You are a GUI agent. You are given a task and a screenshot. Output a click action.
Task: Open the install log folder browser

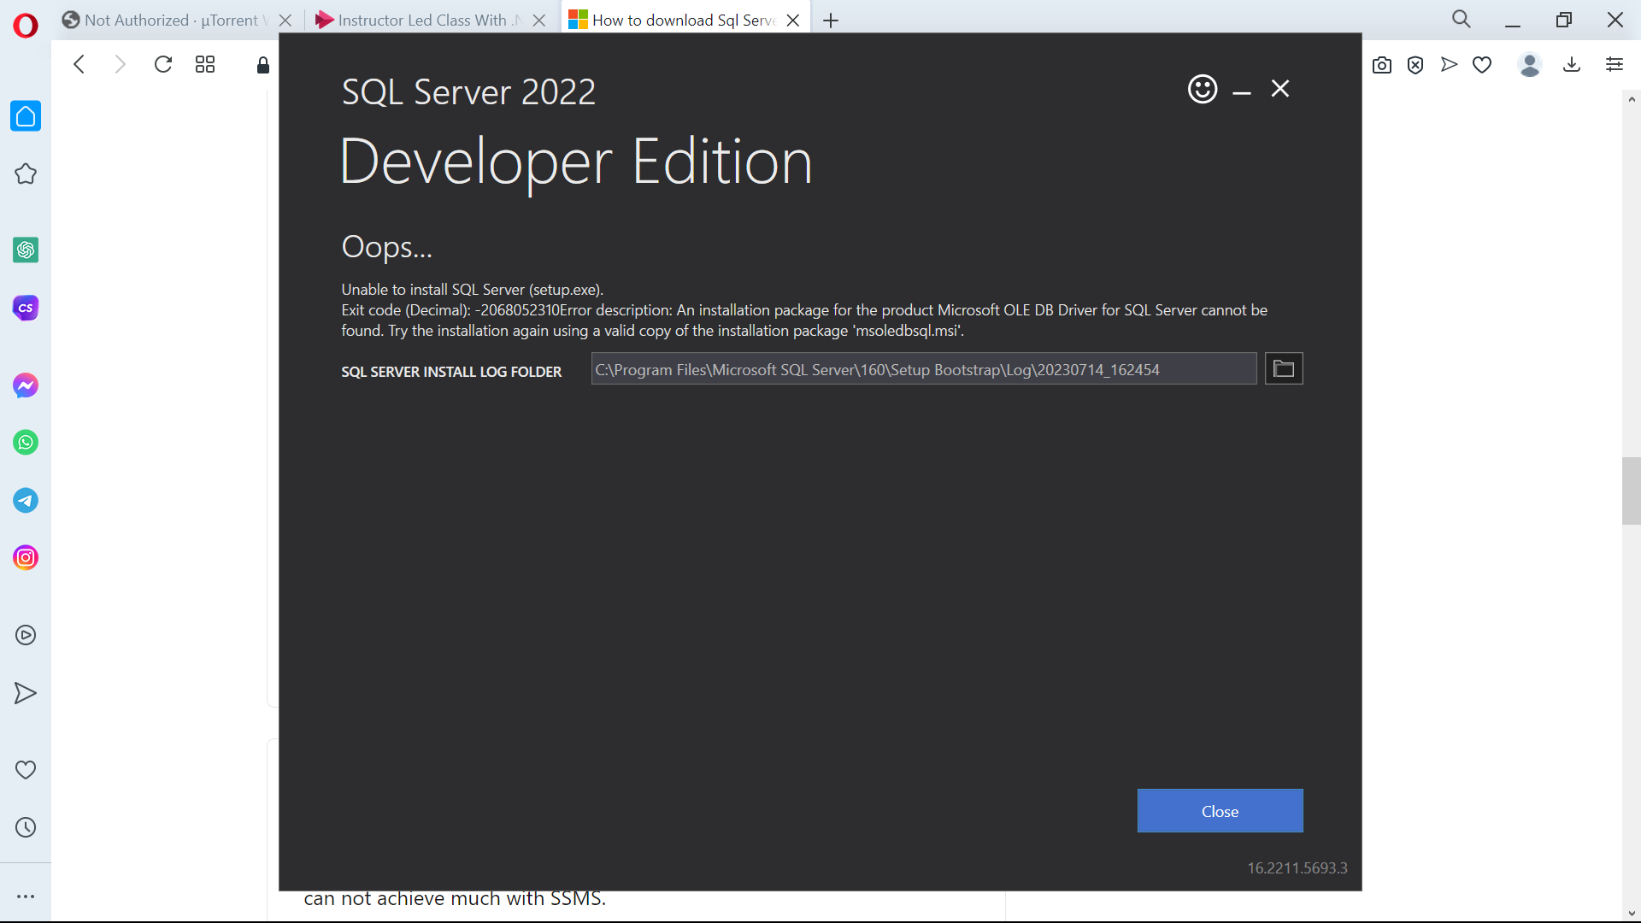1284,369
